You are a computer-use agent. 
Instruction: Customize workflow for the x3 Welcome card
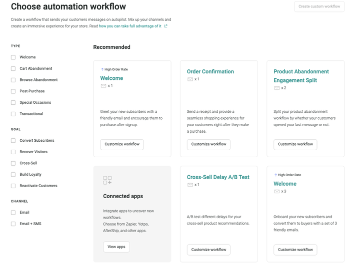[295, 250]
